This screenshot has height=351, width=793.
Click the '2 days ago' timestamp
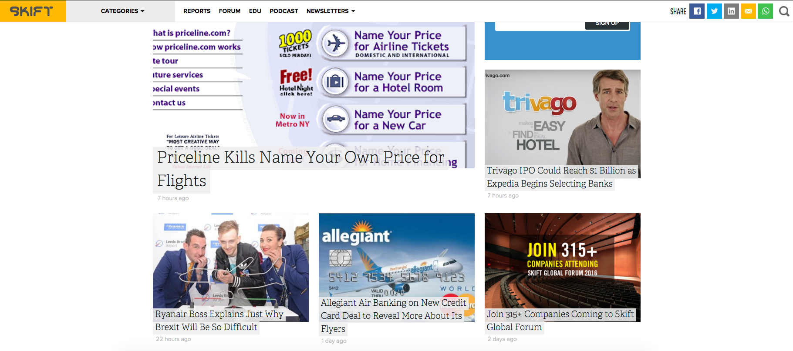click(x=502, y=339)
